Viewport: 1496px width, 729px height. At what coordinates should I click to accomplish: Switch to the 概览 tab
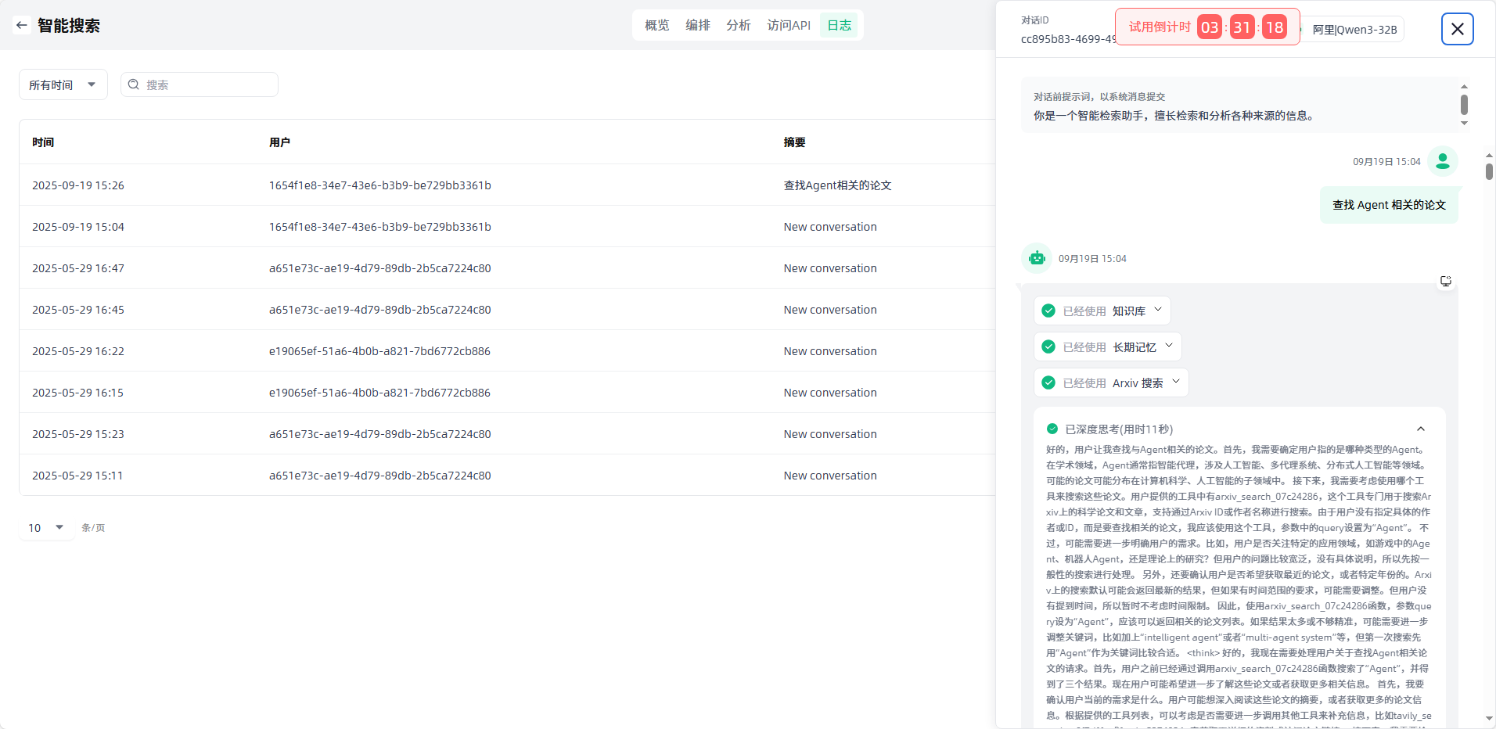pyautogui.click(x=656, y=25)
